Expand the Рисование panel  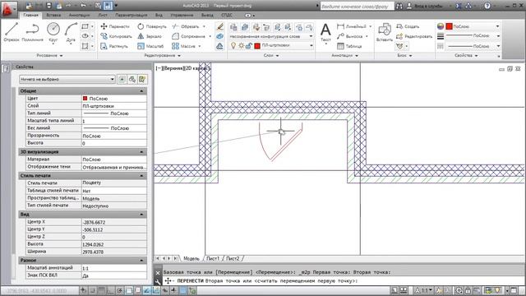[49, 55]
